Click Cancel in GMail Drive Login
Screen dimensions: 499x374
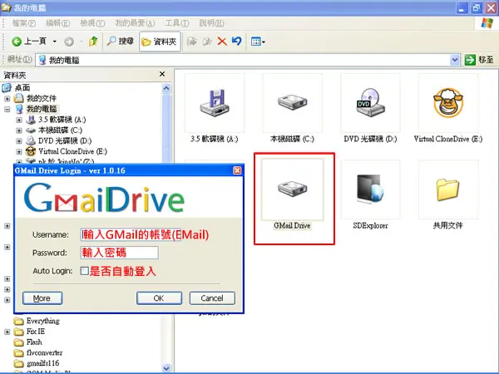click(x=212, y=298)
